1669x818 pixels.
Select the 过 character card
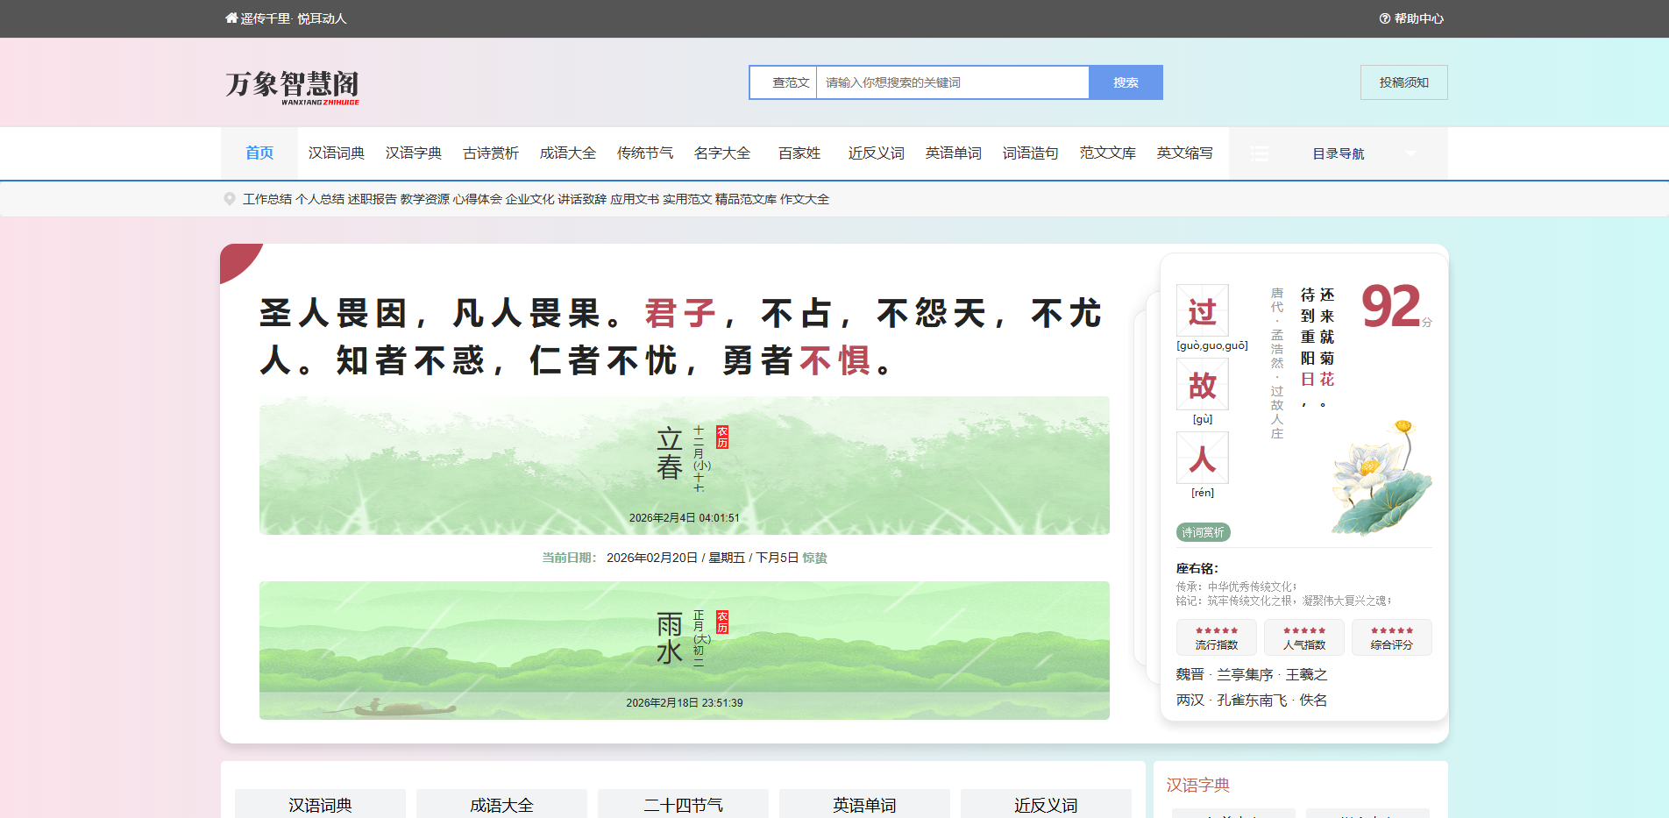[1202, 310]
